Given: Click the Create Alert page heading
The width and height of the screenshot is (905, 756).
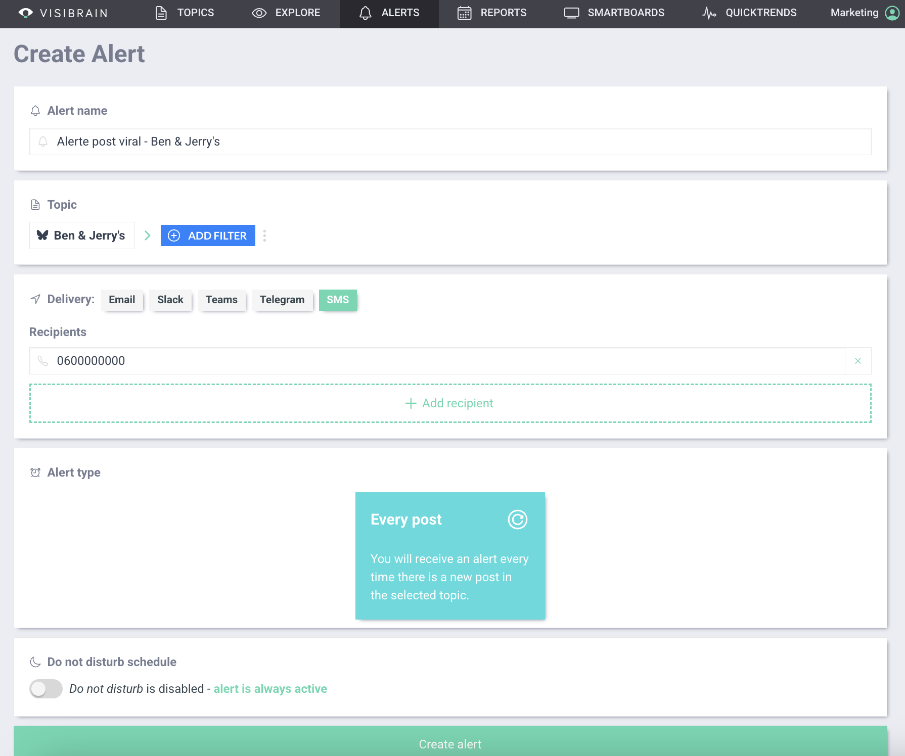Looking at the screenshot, I should click(x=79, y=54).
